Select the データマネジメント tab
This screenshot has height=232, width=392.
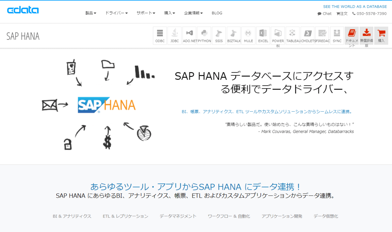click(x=178, y=216)
